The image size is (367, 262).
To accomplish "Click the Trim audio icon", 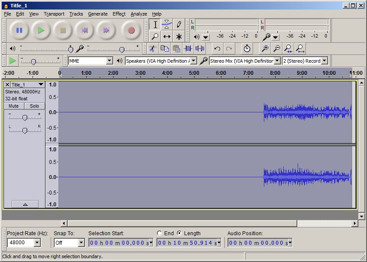I will point(188,48).
